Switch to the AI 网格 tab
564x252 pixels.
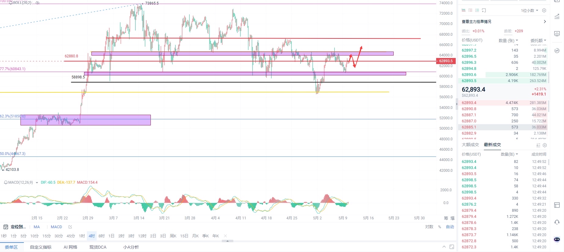coord(70,247)
